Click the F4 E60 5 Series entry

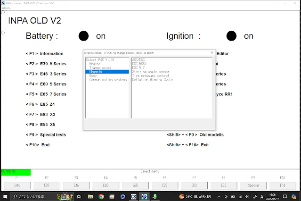pos(46,84)
